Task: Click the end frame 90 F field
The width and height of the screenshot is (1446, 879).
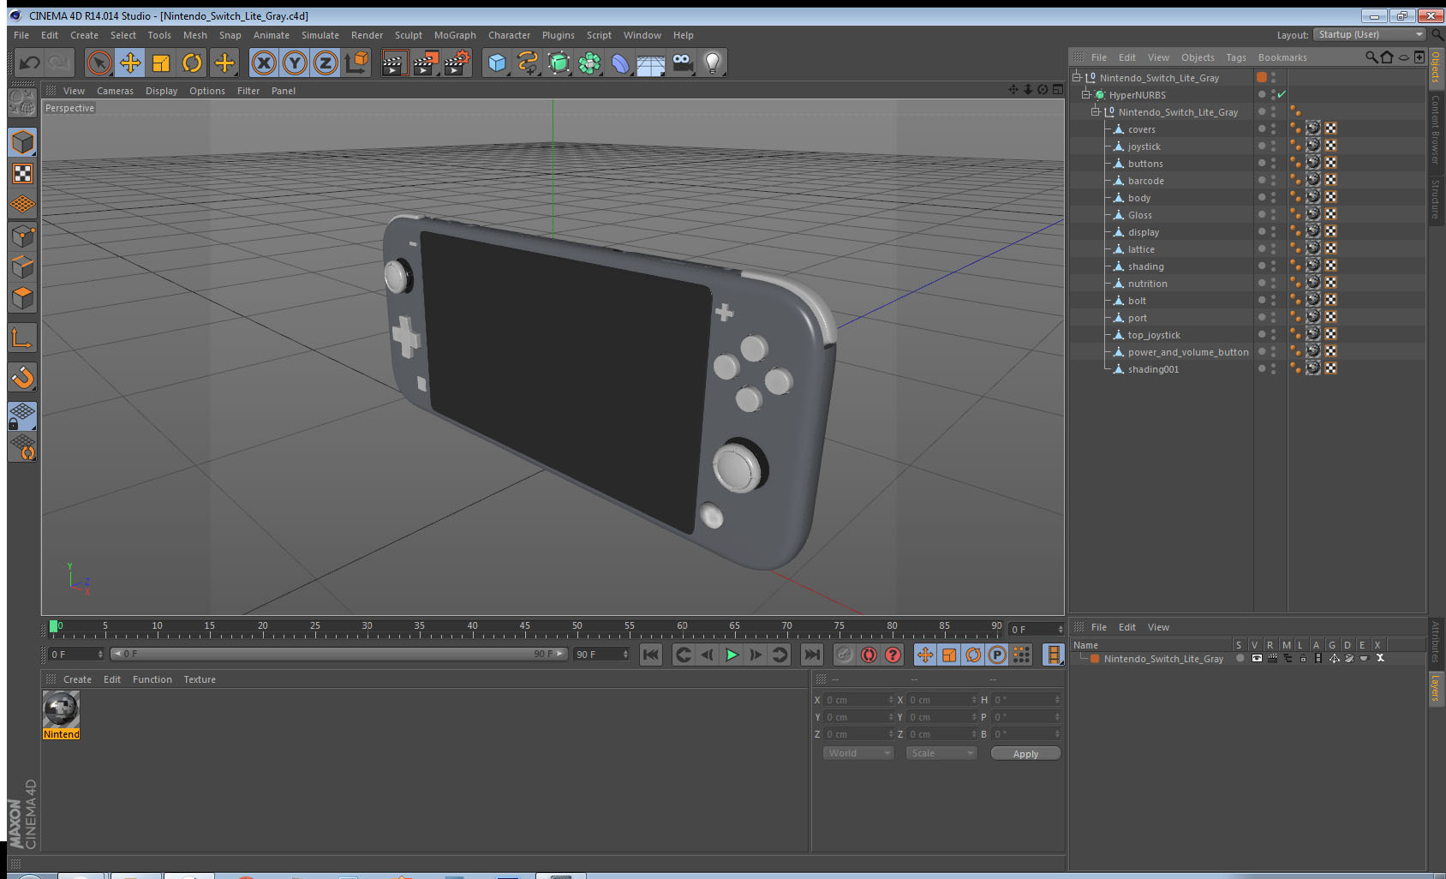Action: [601, 654]
